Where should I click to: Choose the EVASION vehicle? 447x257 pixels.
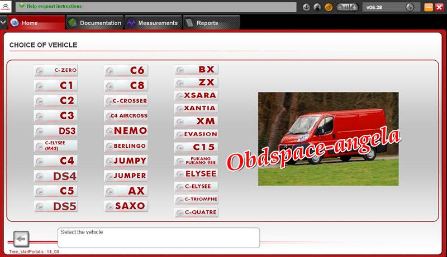197,134
